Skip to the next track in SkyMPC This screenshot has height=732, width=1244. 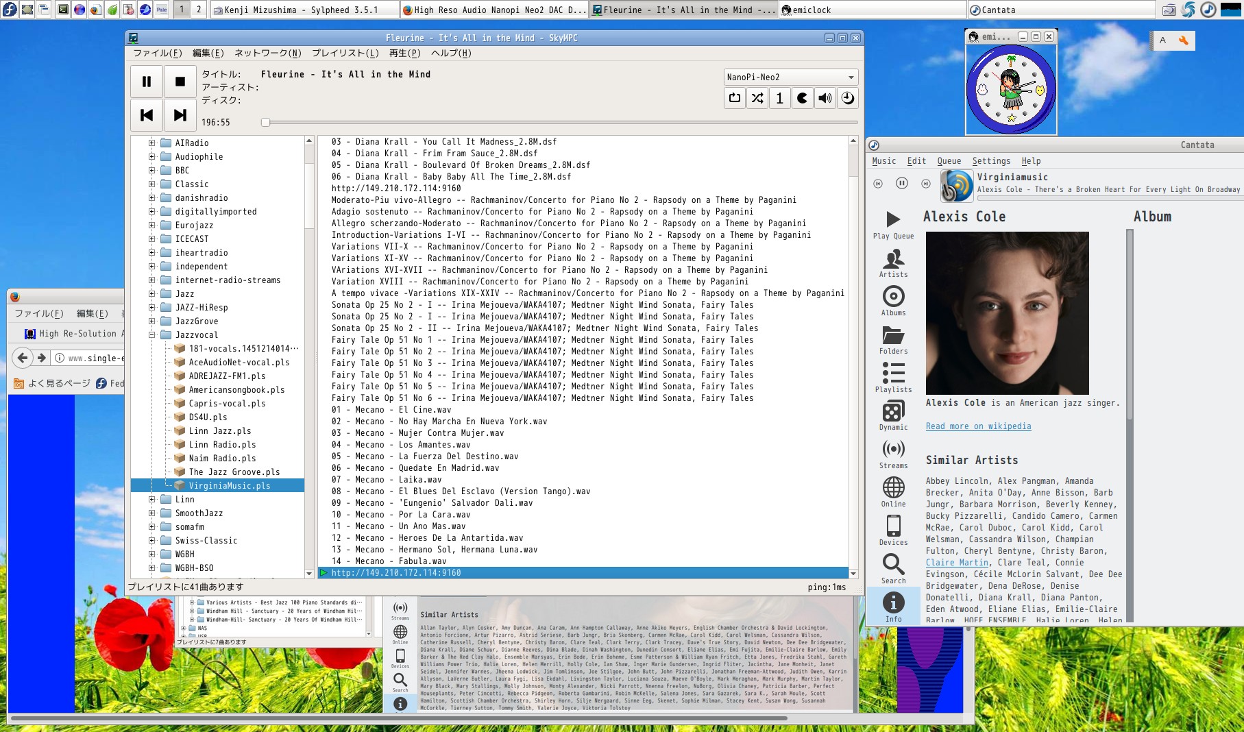180,115
